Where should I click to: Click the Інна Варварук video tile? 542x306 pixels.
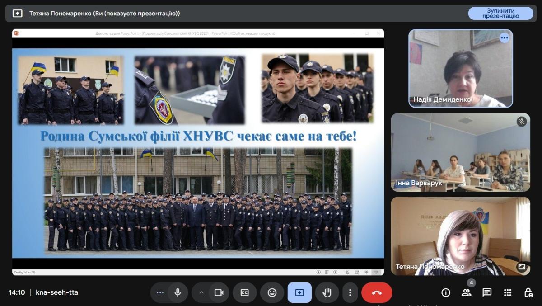tap(460, 152)
